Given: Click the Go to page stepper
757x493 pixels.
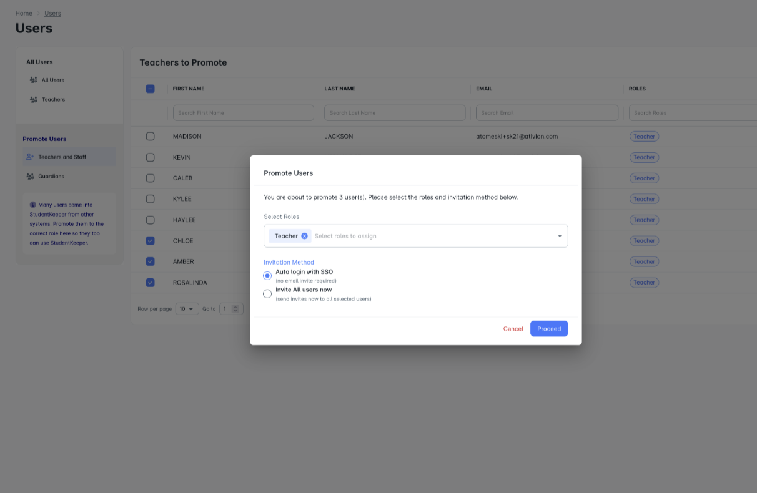Looking at the screenshot, I should (235, 308).
